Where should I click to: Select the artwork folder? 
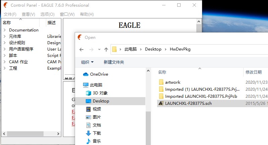(x=170, y=82)
